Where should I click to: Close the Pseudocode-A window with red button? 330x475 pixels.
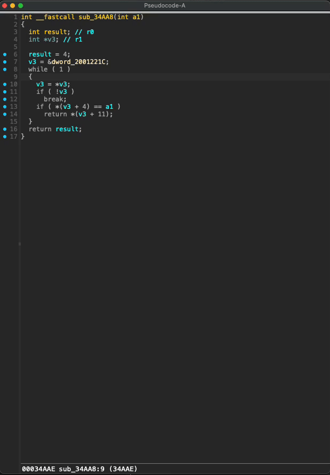[5, 5]
